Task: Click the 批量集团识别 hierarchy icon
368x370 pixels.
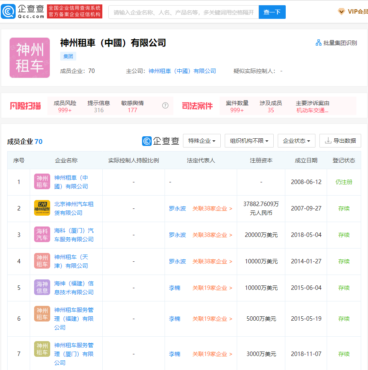Action: [x=319, y=43]
